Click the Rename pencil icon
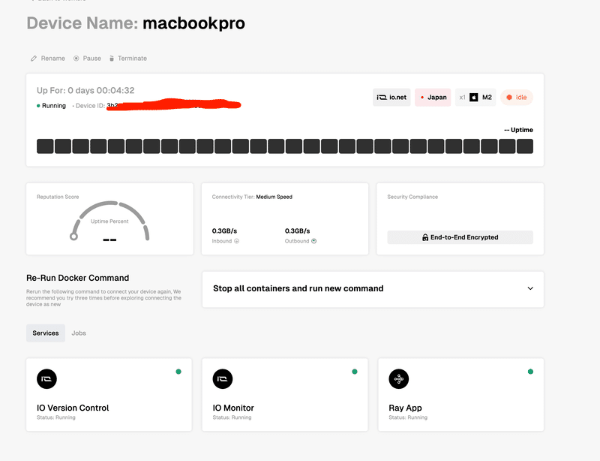 coord(34,59)
